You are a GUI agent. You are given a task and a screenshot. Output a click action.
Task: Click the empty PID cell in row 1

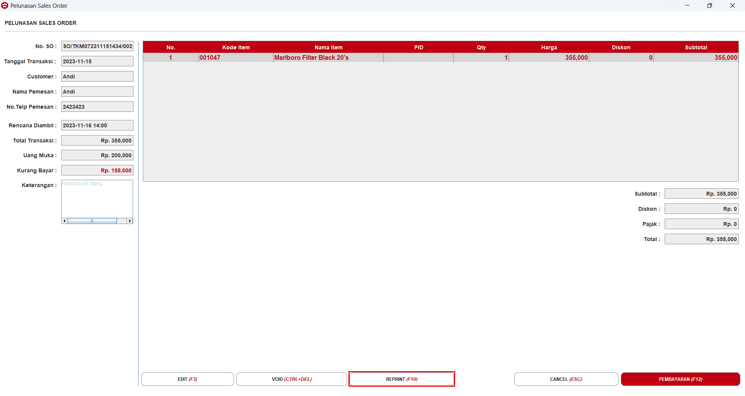pyautogui.click(x=419, y=57)
